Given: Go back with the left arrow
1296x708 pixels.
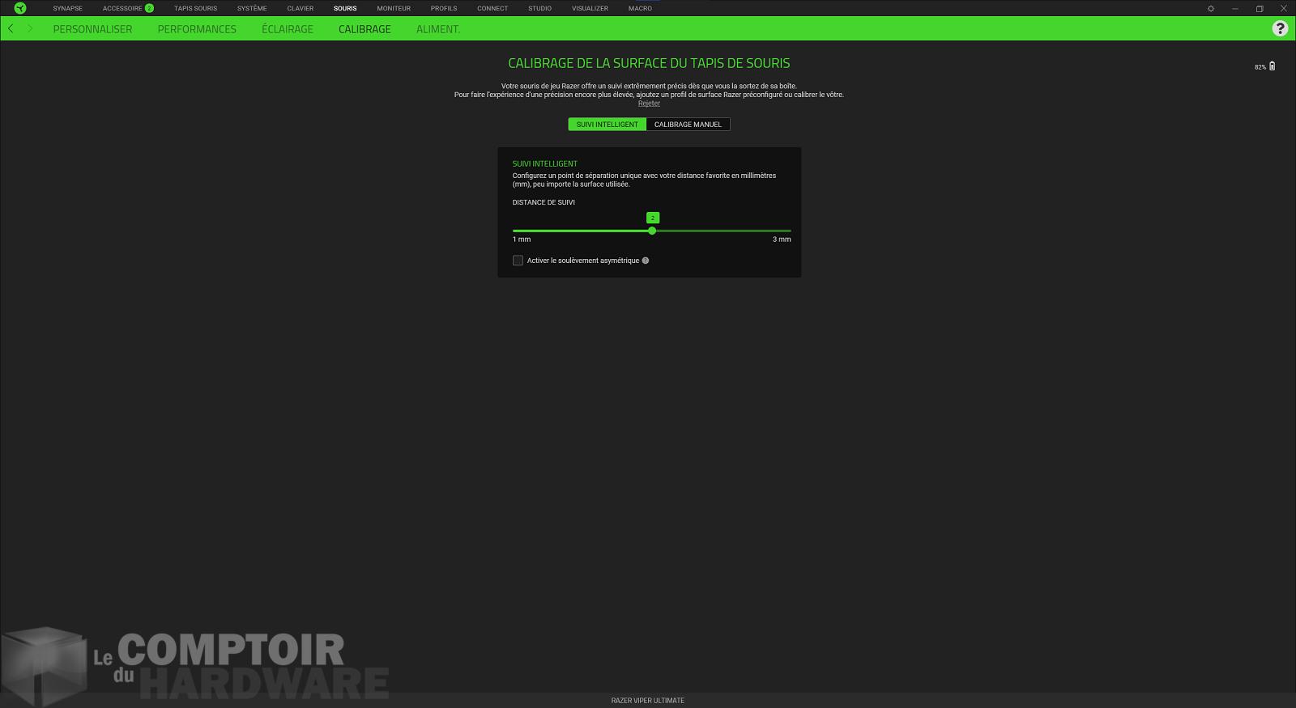Looking at the screenshot, I should tap(11, 28).
